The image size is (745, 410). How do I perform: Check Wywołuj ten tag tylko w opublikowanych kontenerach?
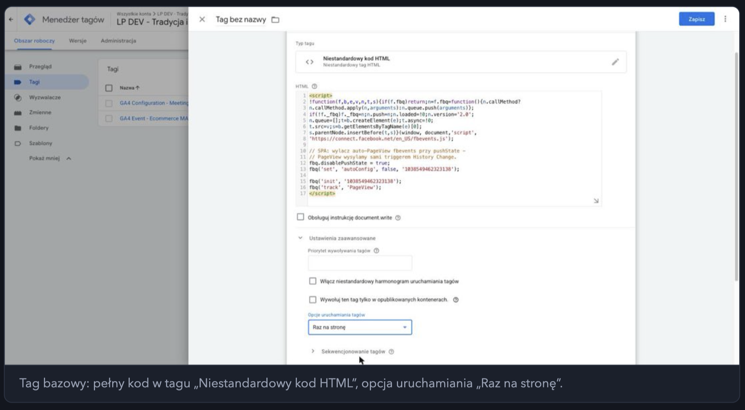(x=313, y=300)
